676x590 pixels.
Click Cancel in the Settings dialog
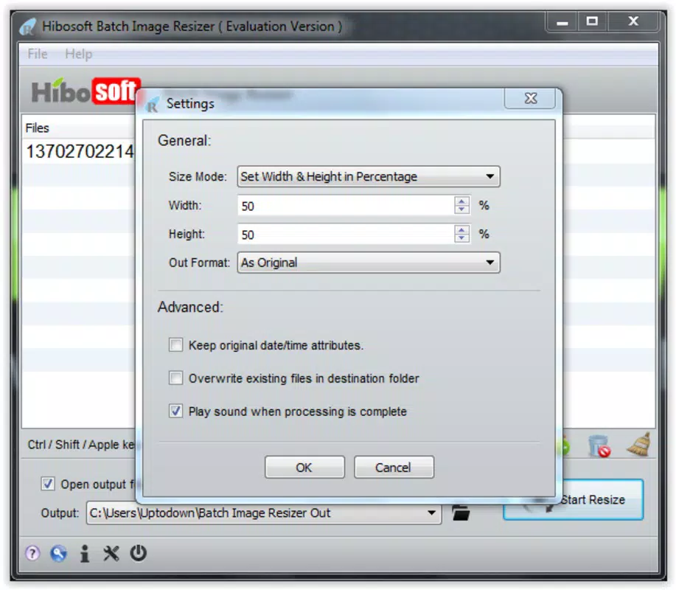tap(394, 467)
